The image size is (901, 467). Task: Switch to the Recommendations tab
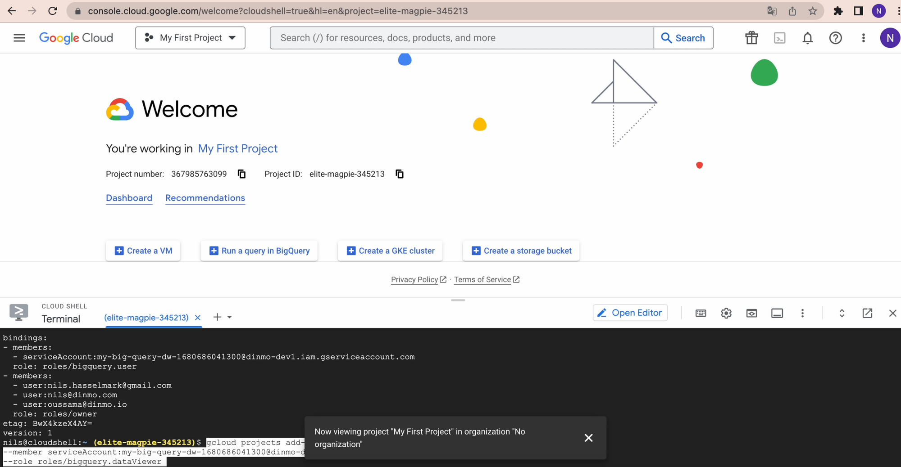coord(205,198)
